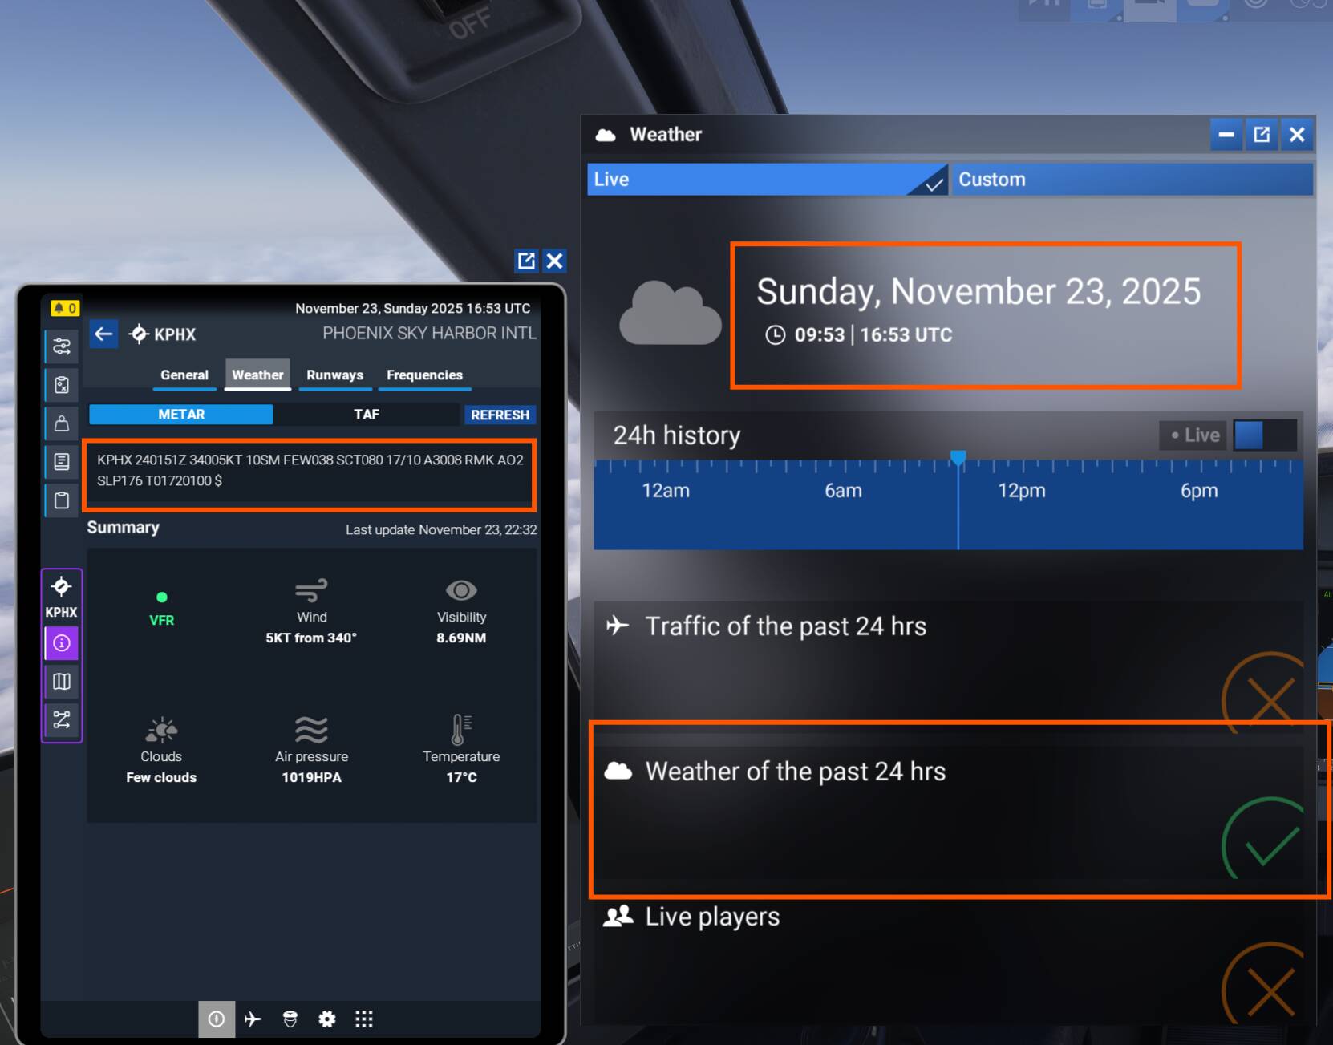
Task: Toggle the Live switch in 24h history
Action: (1263, 435)
